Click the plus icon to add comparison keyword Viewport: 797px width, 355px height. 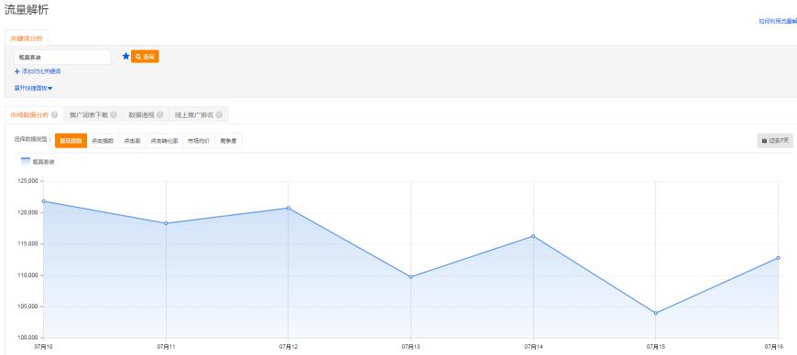coord(17,71)
